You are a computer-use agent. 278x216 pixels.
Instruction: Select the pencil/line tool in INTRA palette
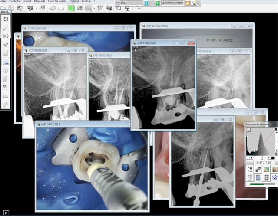[6, 27]
